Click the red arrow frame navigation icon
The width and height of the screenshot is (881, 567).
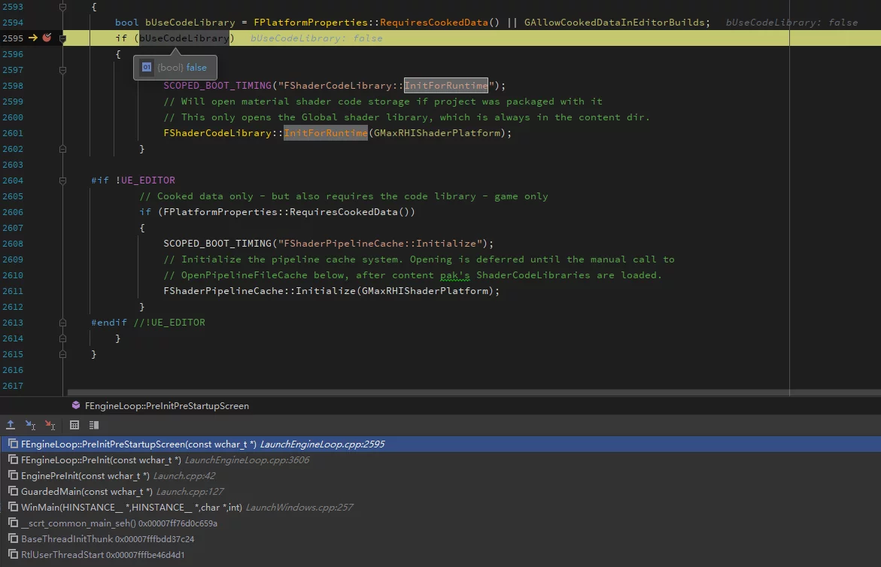[x=50, y=425]
